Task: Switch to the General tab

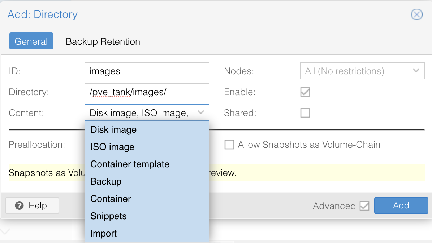Action: (31, 41)
